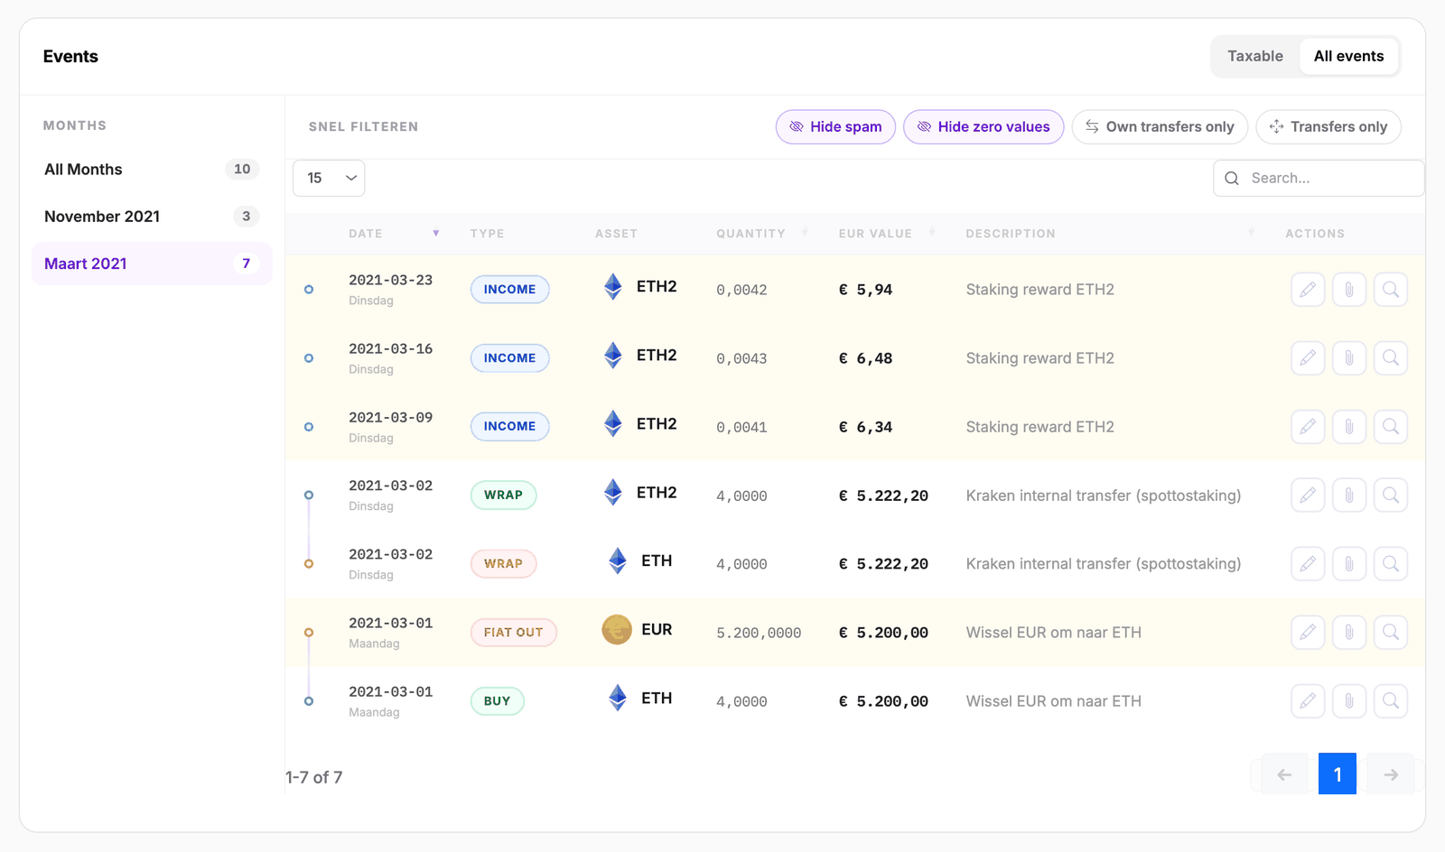
Task: Sort table by Date column
Action: (x=394, y=234)
